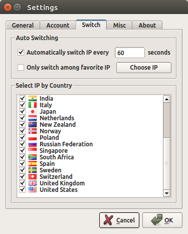Click the switch interval seconds field
Screen dimensions: 188x234
pos(130,53)
